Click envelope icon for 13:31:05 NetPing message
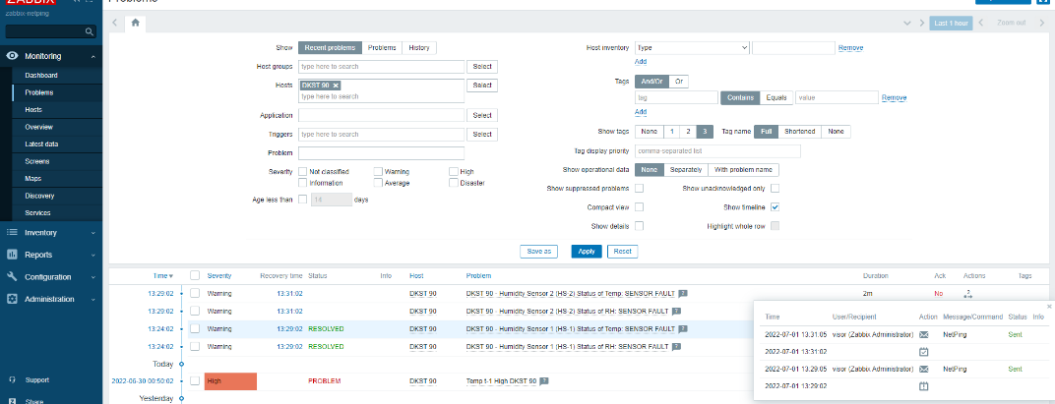 click(923, 335)
